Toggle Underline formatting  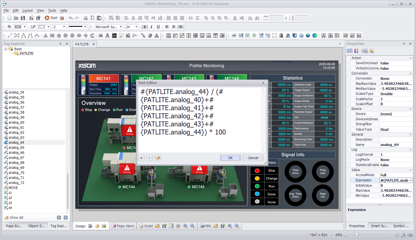(x=158, y=27)
